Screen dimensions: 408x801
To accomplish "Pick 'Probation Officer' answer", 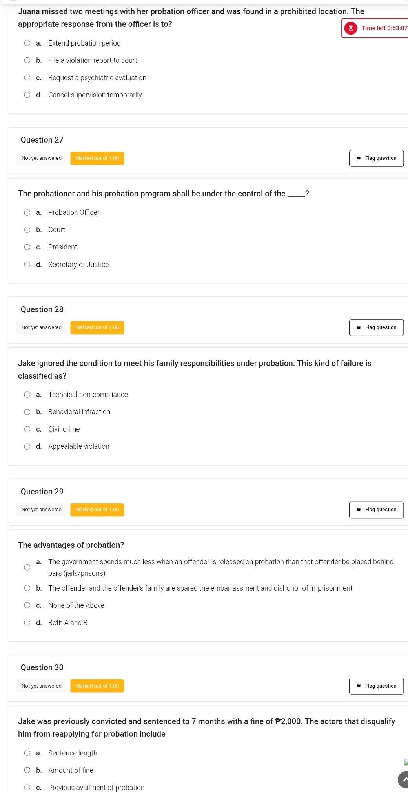I will [x=27, y=212].
